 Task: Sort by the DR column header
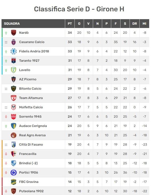tap(135, 24)
